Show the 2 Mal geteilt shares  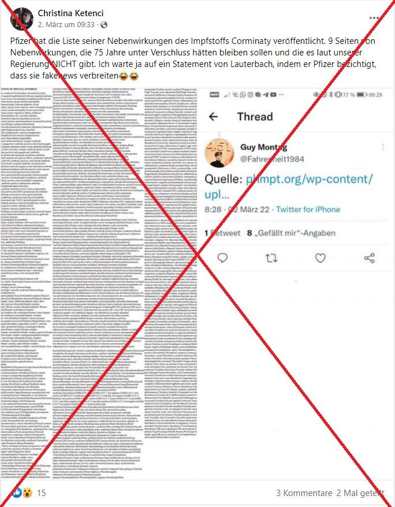click(x=360, y=493)
